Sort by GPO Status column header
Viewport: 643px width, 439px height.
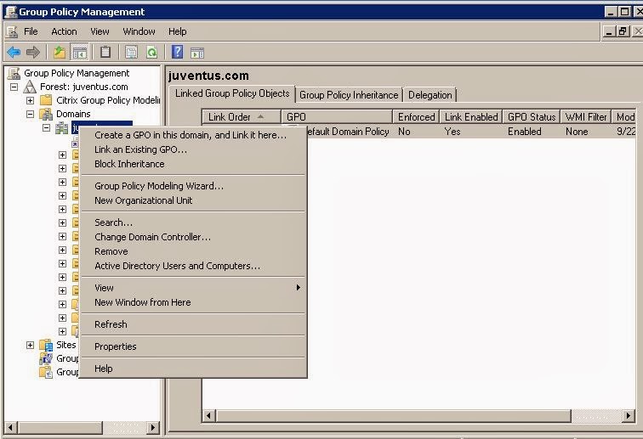pyautogui.click(x=532, y=117)
